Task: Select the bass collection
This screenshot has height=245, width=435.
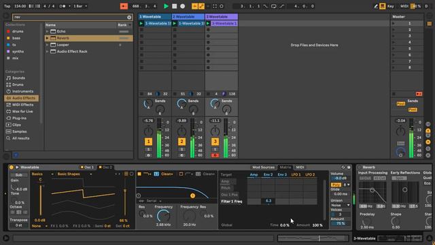Action: [x=16, y=38]
